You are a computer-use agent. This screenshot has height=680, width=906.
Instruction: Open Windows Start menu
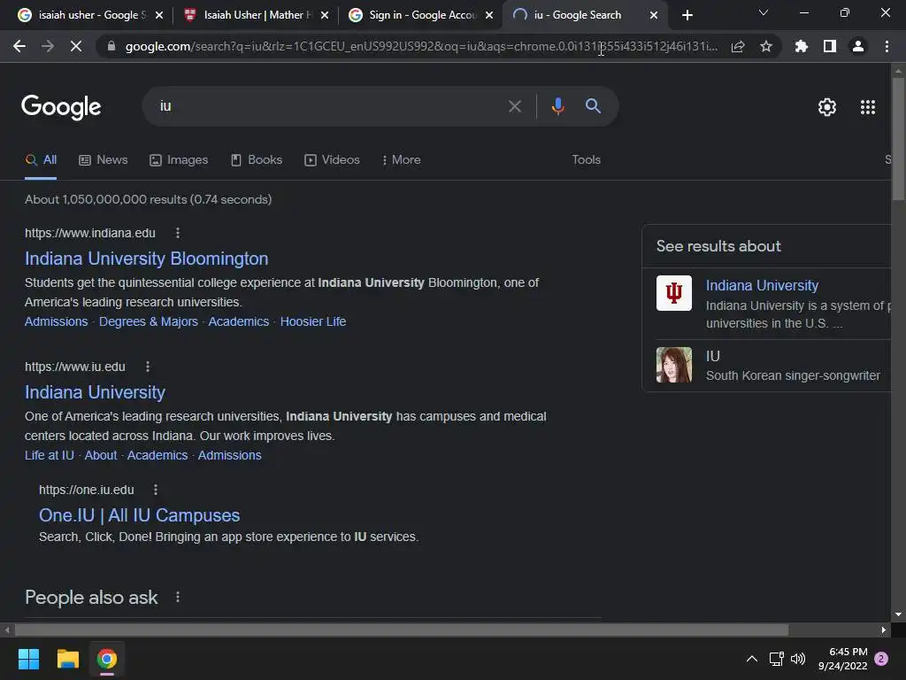28,659
